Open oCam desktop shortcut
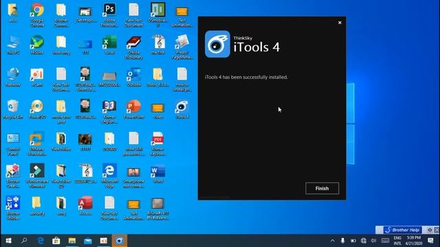The height and width of the screenshot is (247, 440). [37, 77]
